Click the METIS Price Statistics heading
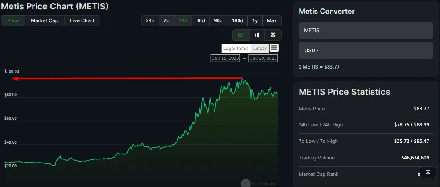 (345, 92)
